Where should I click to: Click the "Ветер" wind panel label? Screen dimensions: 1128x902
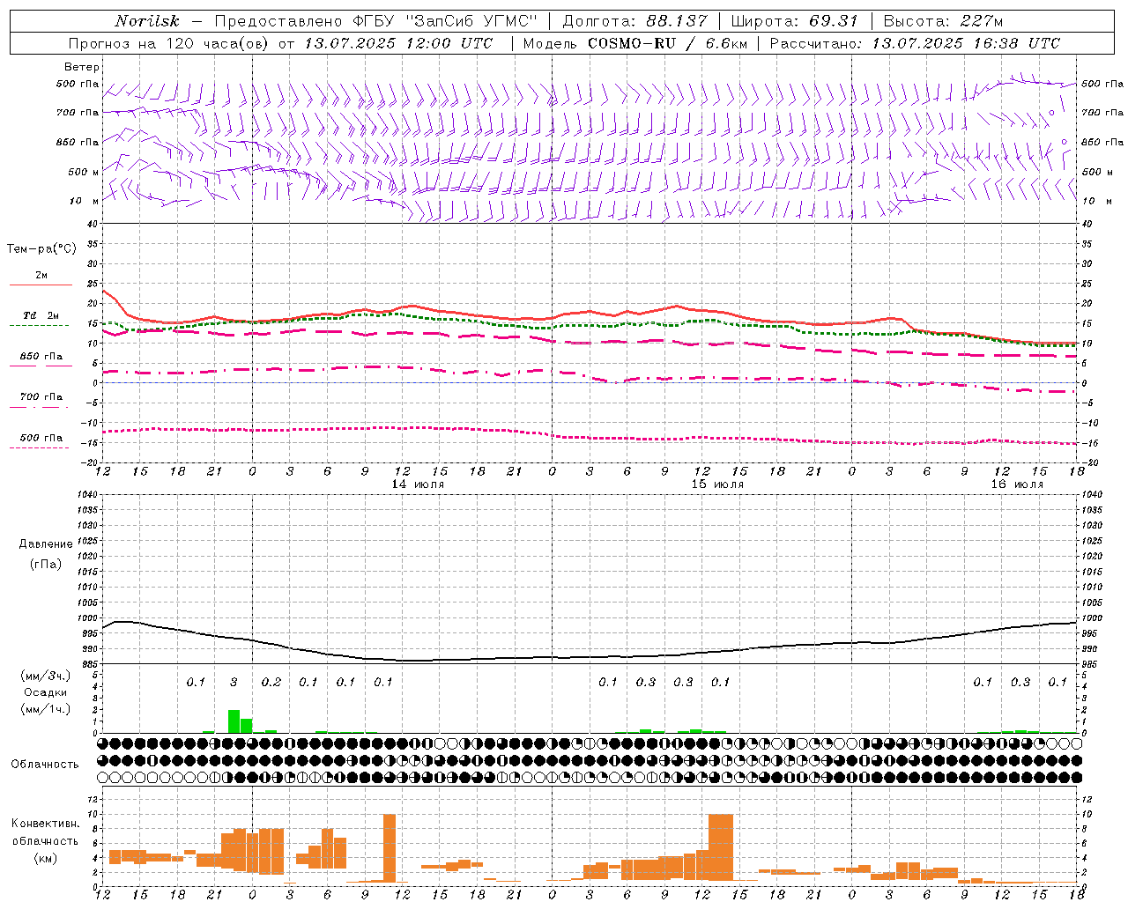pos(82,67)
